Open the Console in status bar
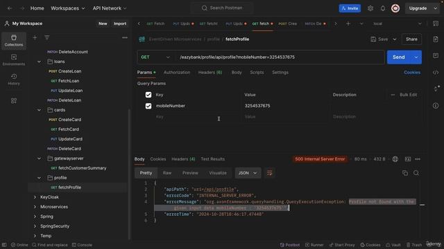Viewport: 444px width, 249px height. point(82,245)
